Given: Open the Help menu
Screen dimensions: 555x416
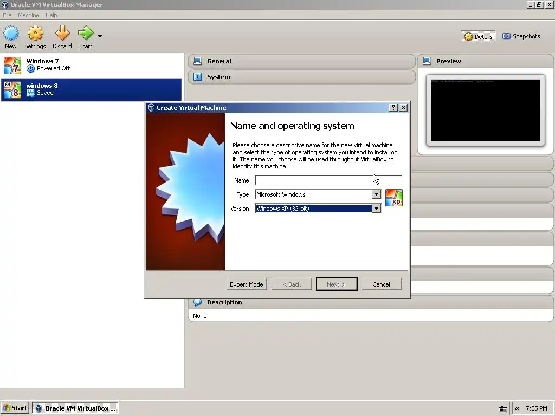Looking at the screenshot, I should point(51,15).
